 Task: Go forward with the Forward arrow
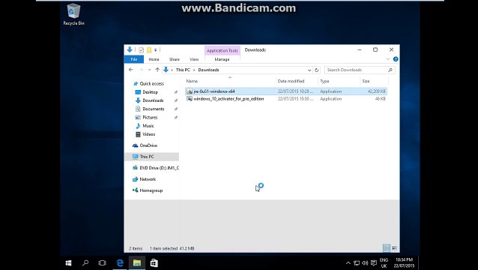pos(141,70)
